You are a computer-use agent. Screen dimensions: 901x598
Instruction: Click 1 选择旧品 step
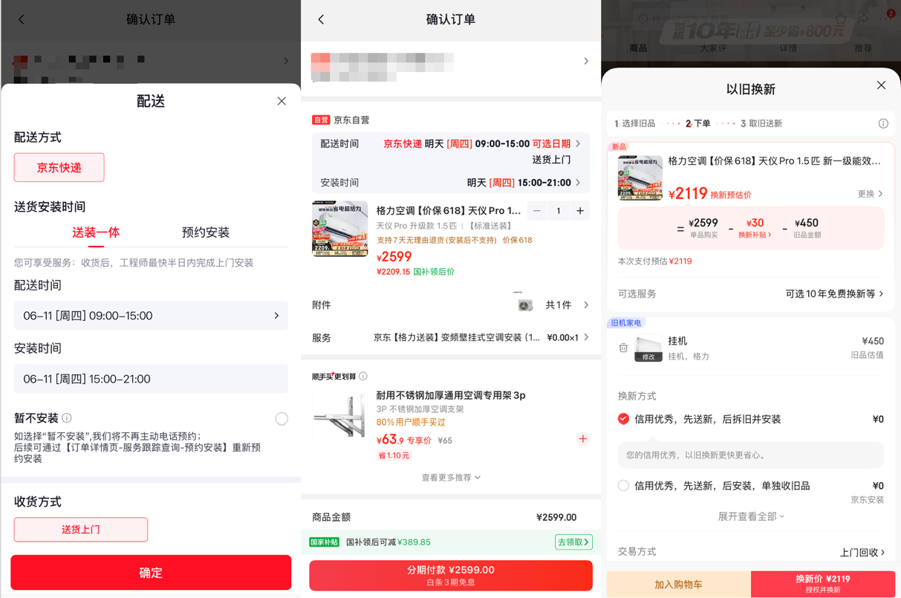tap(634, 123)
